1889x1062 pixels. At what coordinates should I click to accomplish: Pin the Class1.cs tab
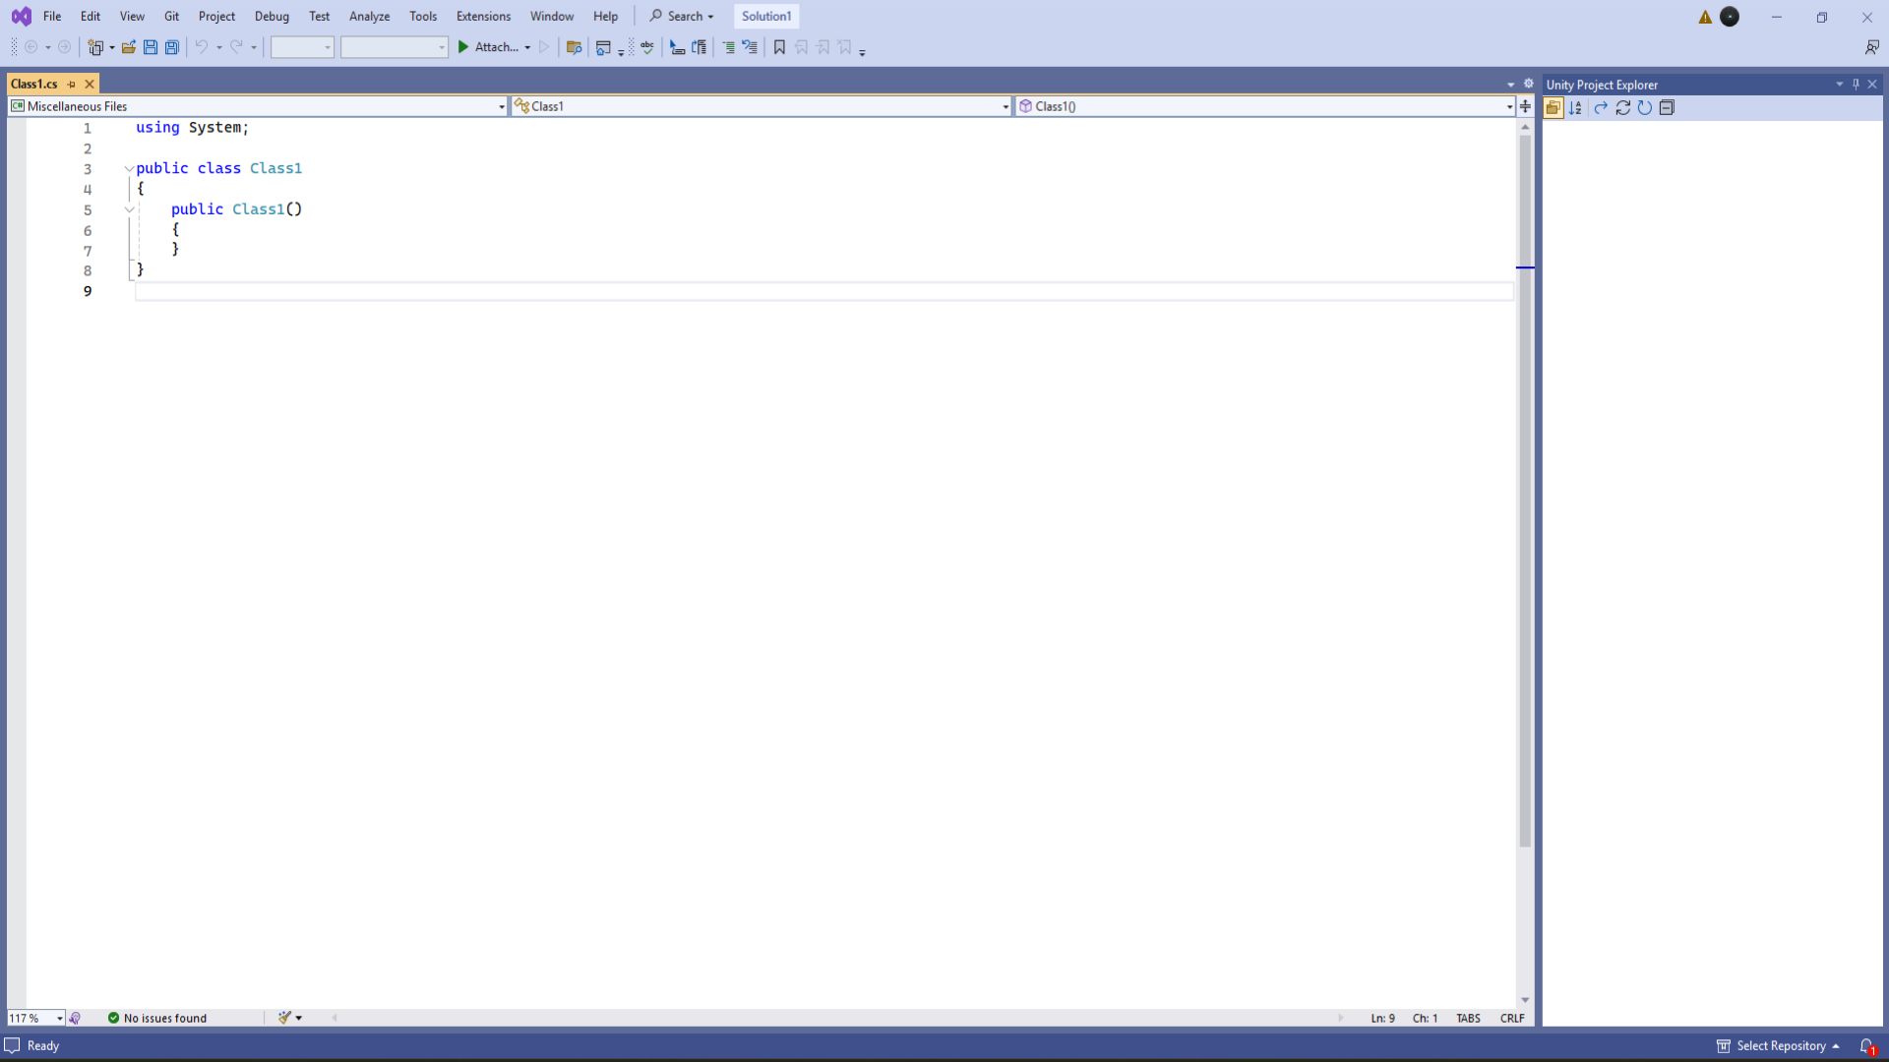[72, 85]
